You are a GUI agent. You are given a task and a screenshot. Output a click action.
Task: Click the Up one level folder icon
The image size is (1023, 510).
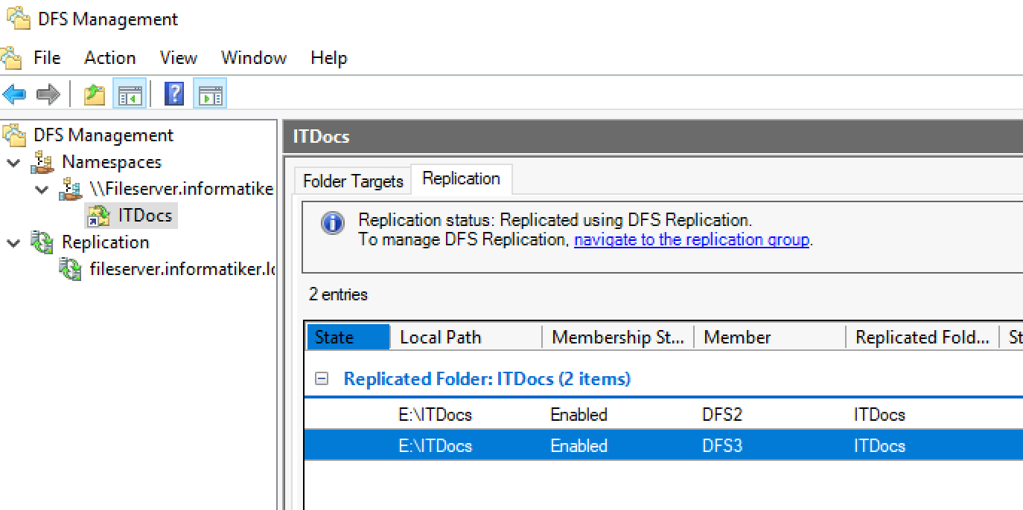coord(95,94)
